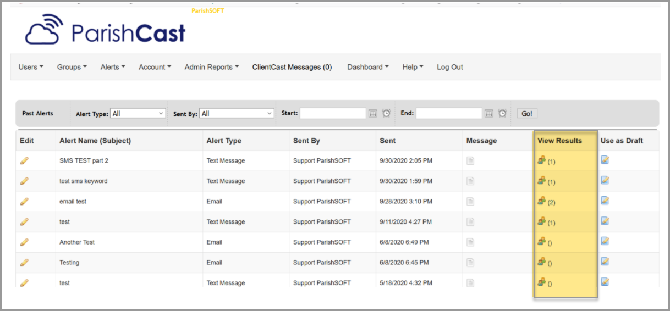
Task: Click the '9/28/2020 3:10 PM' sent date
Action: coord(405,201)
